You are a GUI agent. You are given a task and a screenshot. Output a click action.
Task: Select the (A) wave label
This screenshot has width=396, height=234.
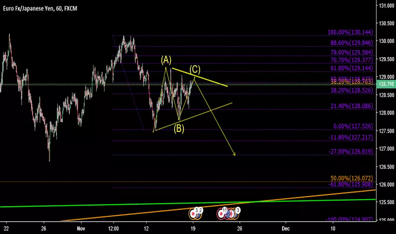point(166,60)
